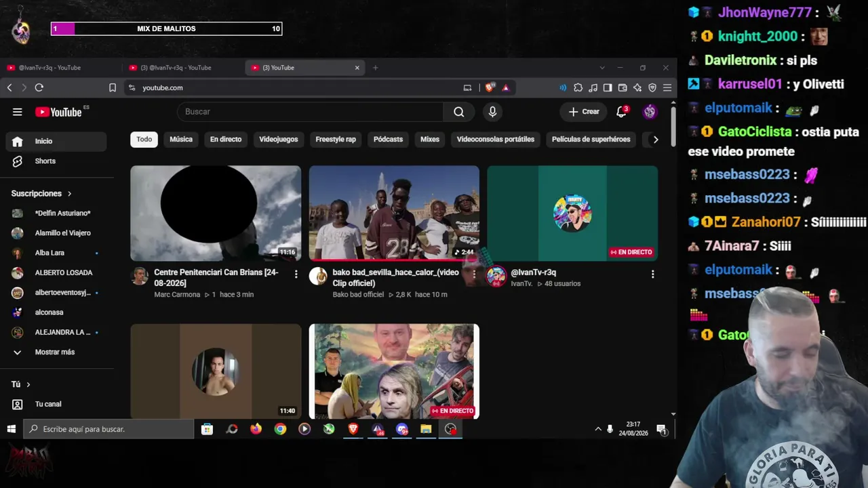The height and width of the screenshot is (488, 868).
Task: Show hidden system tray icons
Action: [x=598, y=429]
